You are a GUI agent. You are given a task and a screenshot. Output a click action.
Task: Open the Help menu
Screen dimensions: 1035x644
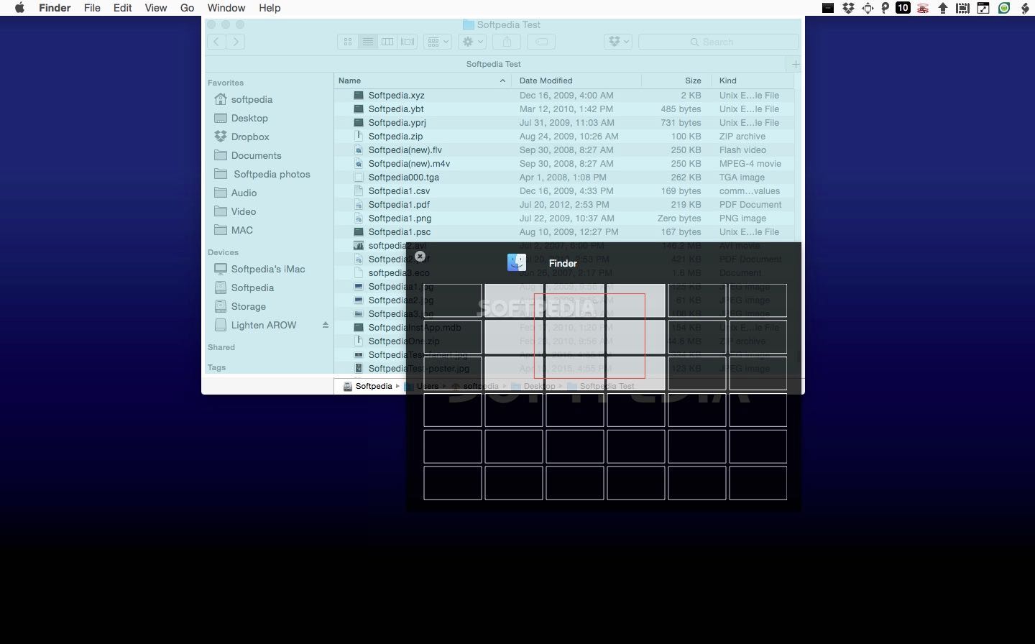tap(270, 8)
